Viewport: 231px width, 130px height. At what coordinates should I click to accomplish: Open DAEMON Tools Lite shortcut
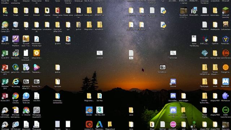coord(26,96)
